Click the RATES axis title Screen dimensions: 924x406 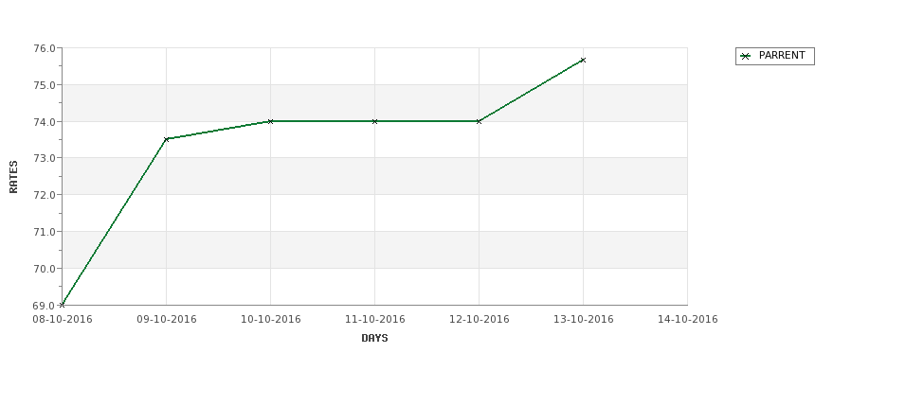pos(13,177)
